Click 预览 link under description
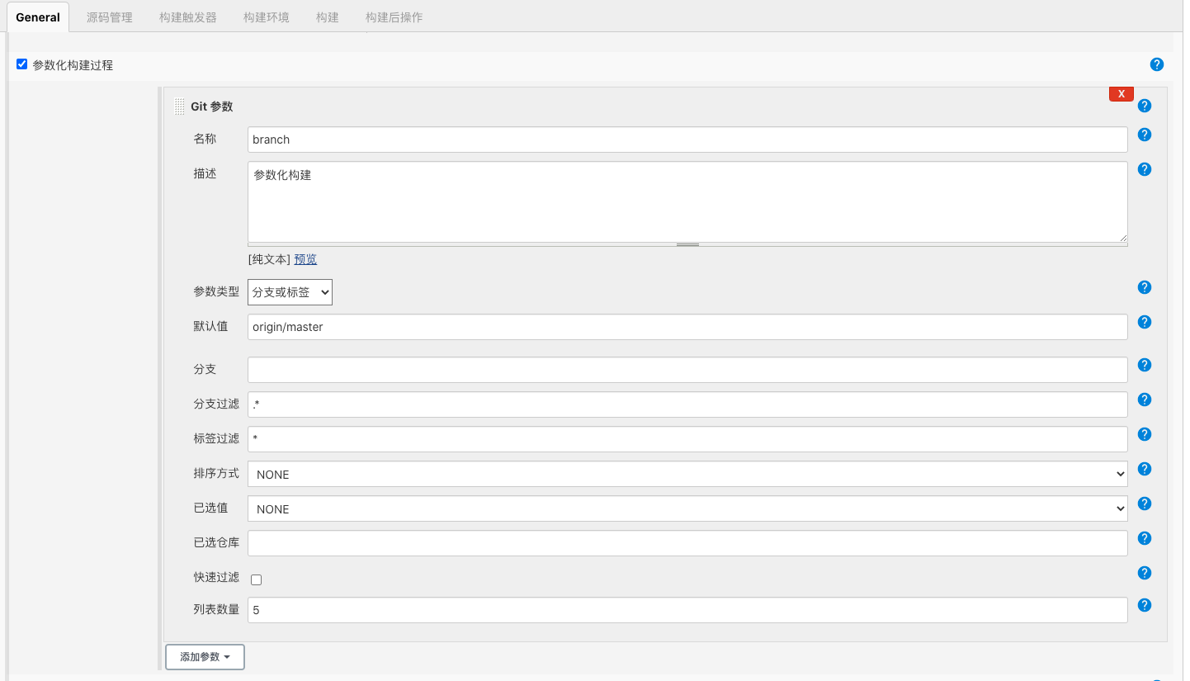The height and width of the screenshot is (681, 1190). click(305, 259)
